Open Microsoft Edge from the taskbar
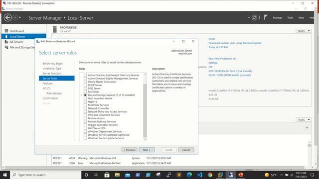 pos(189,175)
